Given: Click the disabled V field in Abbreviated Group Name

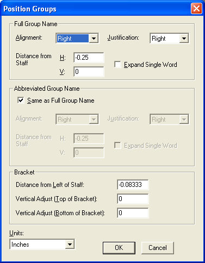Looking at the screenshot, I should click(x=89, y=153).
